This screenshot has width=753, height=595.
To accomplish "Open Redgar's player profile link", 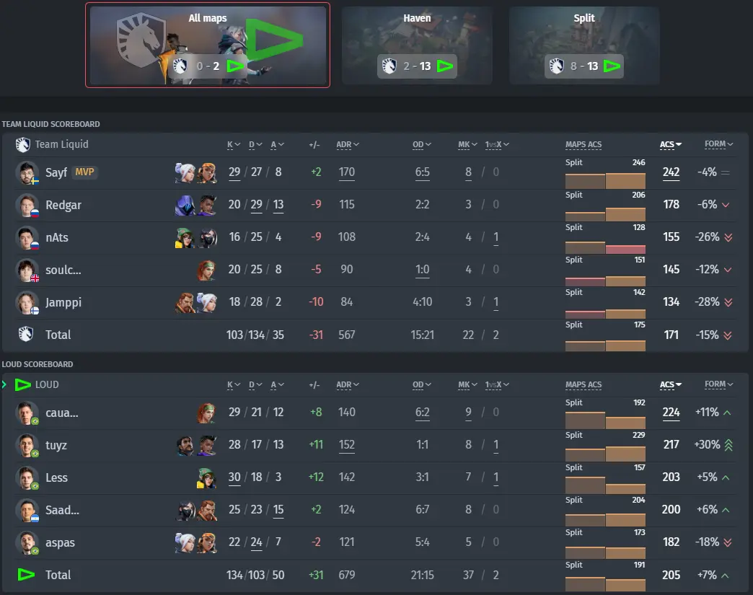I will tap(63, 205).
